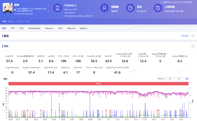197x121 pixels.
Task: Switch to the Memory tab
Action: [49, 28]
